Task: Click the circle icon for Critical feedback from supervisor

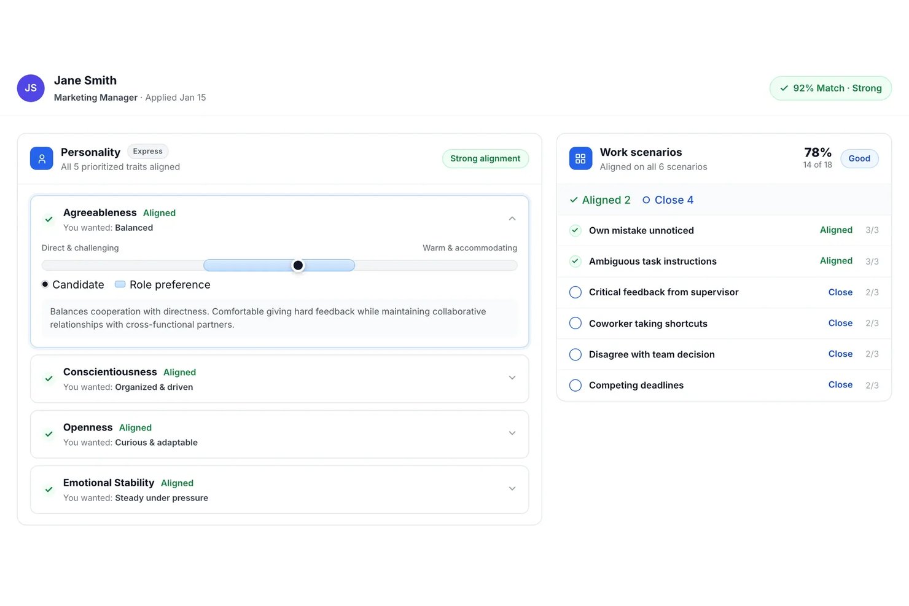Action: pyautogui.click(x=575, y=292)
